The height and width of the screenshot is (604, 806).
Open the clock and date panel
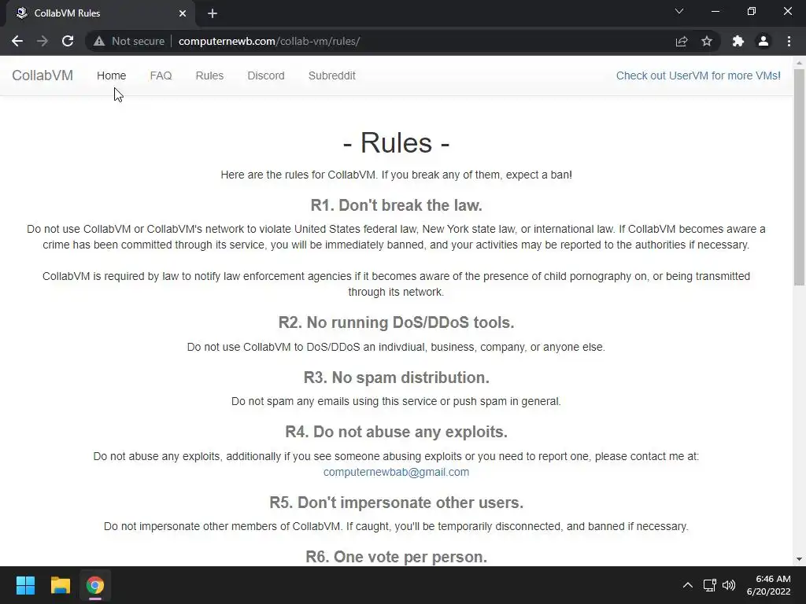pyautogui.click(x=769, y=585)
